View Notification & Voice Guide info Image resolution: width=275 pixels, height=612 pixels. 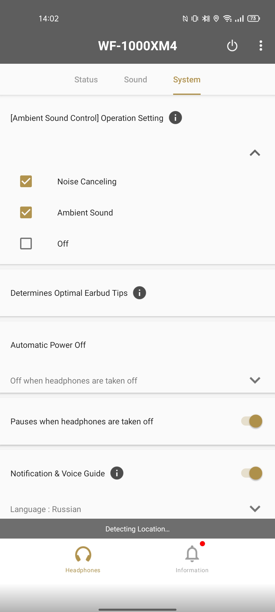pos(117,473)
